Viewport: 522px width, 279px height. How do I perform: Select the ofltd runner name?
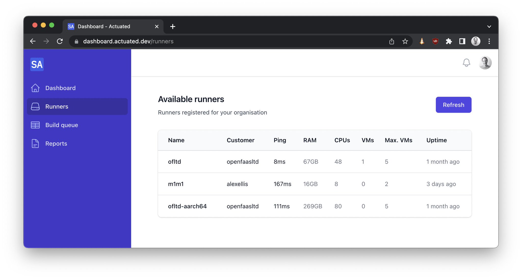click(174, 162)
